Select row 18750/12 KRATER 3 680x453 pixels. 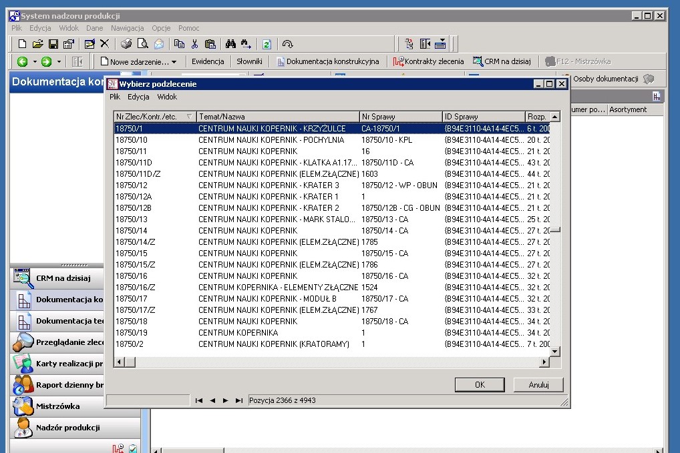pyautogui.click(x=332, y=185)
